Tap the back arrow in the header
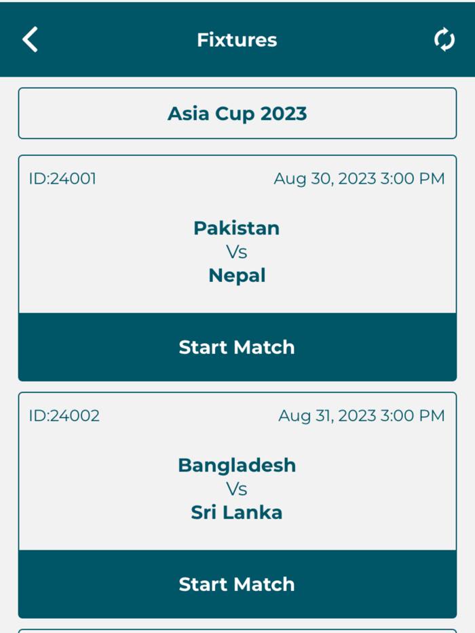Screen dimensions: 475x633 [x=30, y=39]
